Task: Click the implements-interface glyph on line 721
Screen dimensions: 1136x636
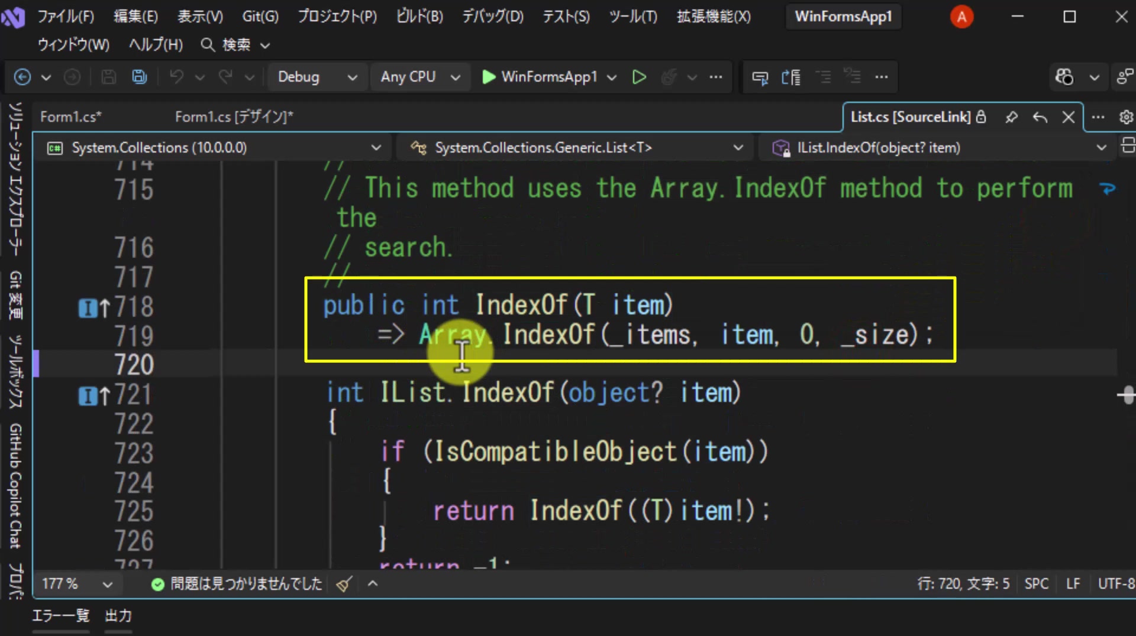Action: [87, 396]
